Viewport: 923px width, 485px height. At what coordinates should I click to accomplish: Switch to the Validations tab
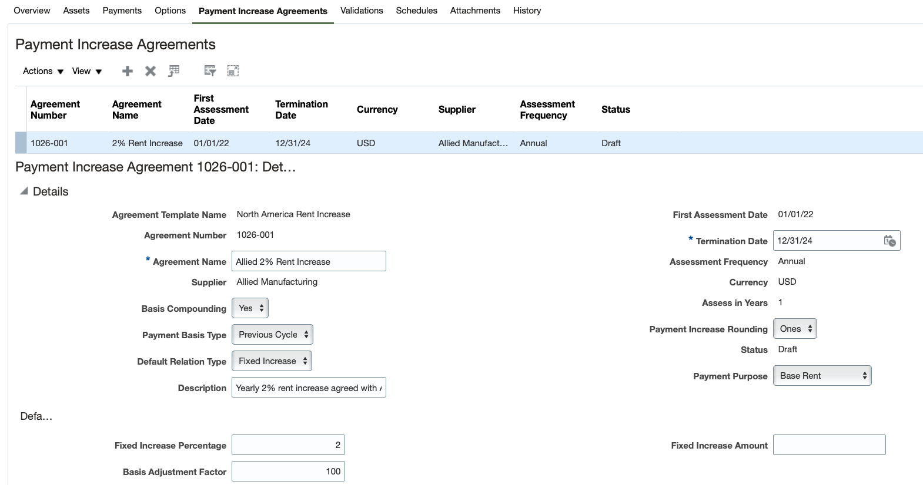(x=362, y=11)
